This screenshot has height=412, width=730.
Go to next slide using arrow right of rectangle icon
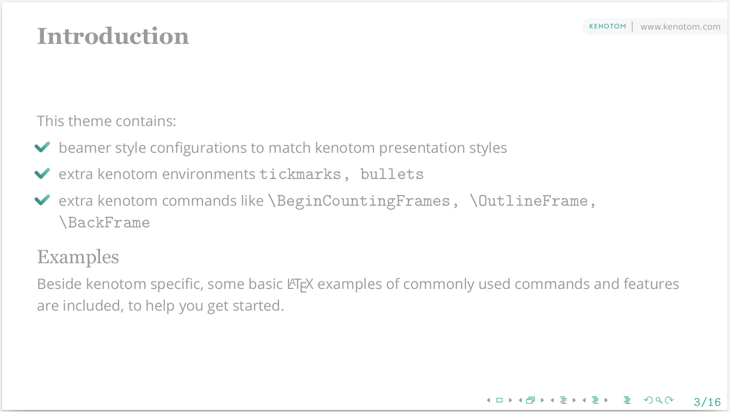tap(511, 400)
